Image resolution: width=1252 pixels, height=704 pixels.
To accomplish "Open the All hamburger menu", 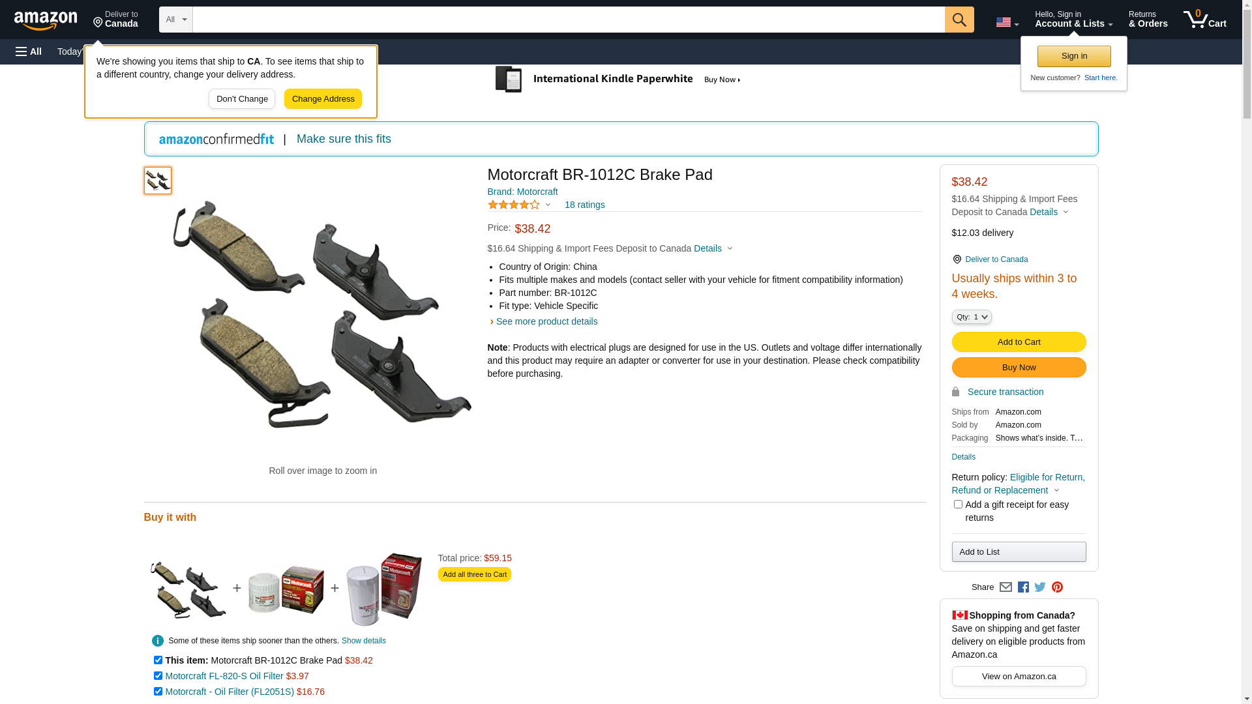I will [x=29, y=51].
